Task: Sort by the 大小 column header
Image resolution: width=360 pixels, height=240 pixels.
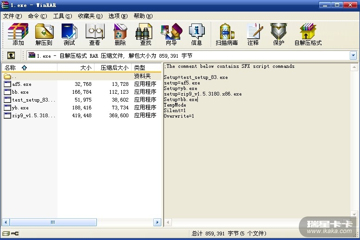Action: (76, 68)
